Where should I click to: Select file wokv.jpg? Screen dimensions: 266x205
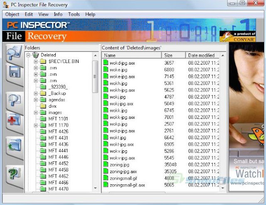[118, 151]
